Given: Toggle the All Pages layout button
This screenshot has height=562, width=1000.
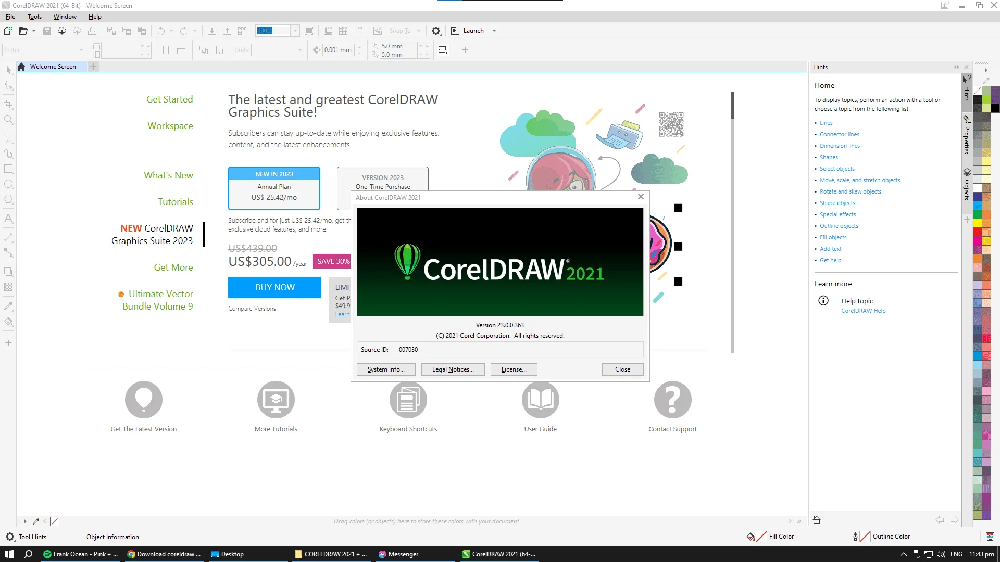Looking at the screenshot, I should 204,50.
